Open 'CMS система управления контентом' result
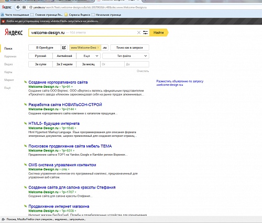 [62, 165]
